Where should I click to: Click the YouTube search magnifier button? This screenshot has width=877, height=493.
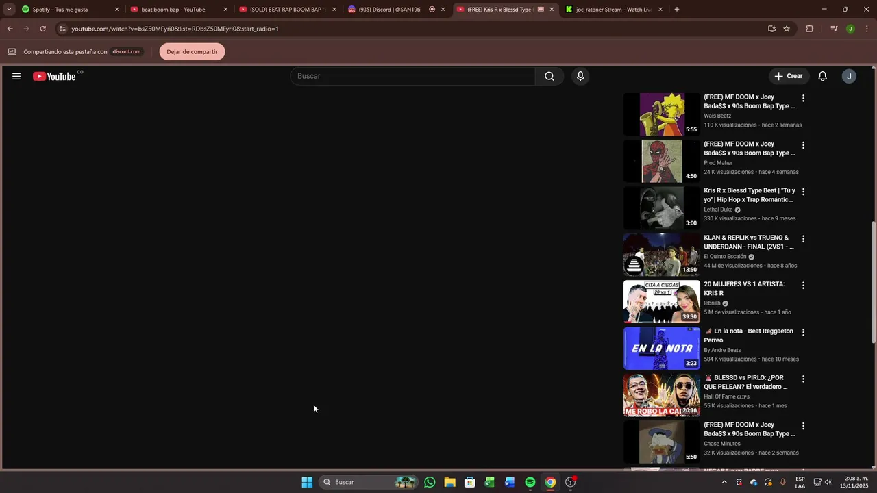point(549,76)
